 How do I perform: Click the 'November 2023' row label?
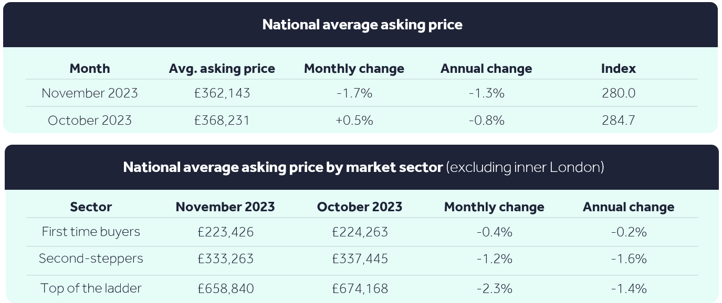[x=90, y=93]
